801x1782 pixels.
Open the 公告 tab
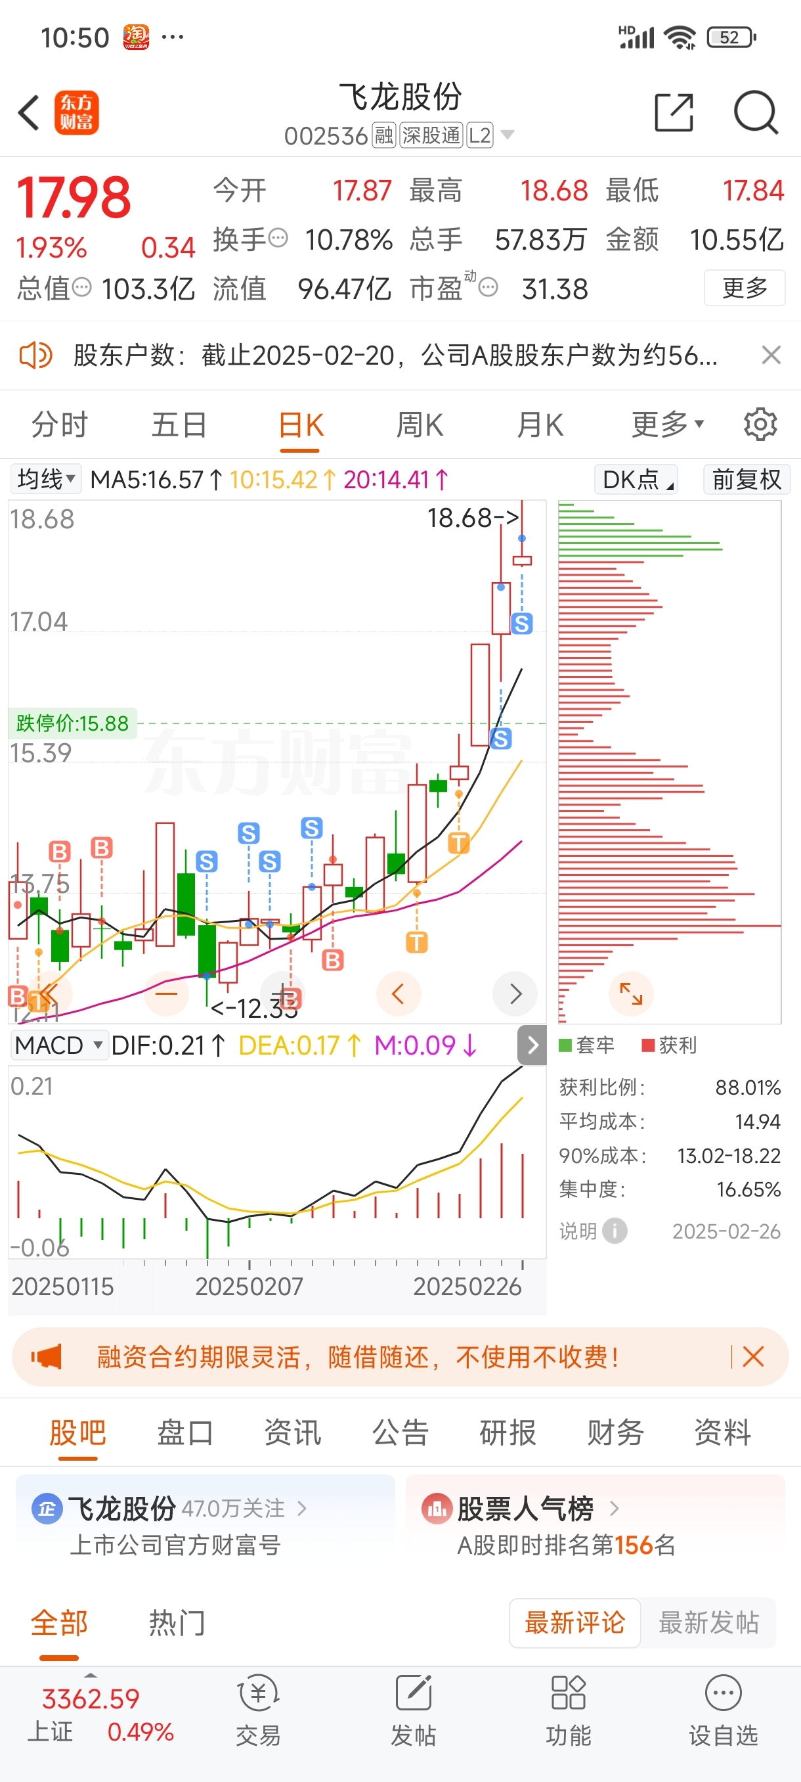(x=400, y=1432)
